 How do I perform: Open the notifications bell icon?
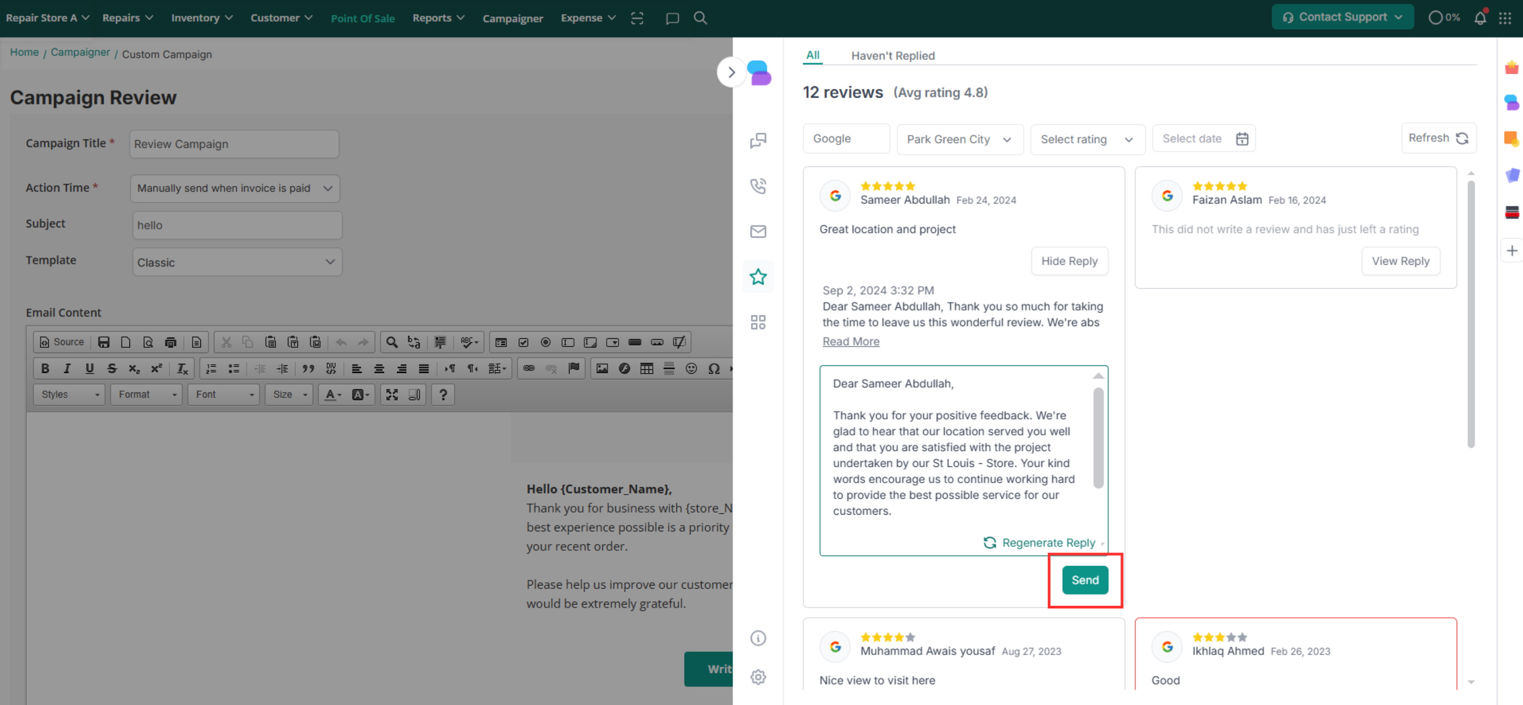(x=1480, y=18)
